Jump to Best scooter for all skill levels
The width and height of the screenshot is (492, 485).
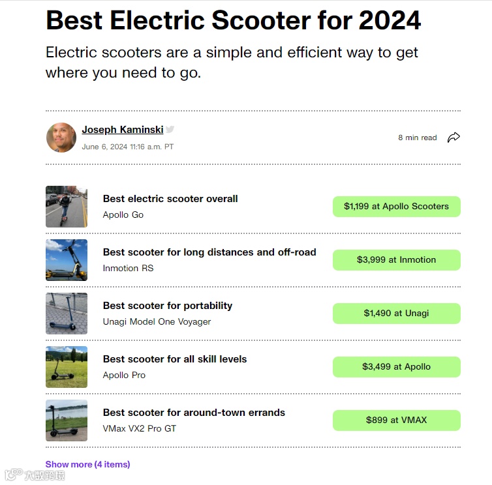(175, 359)
